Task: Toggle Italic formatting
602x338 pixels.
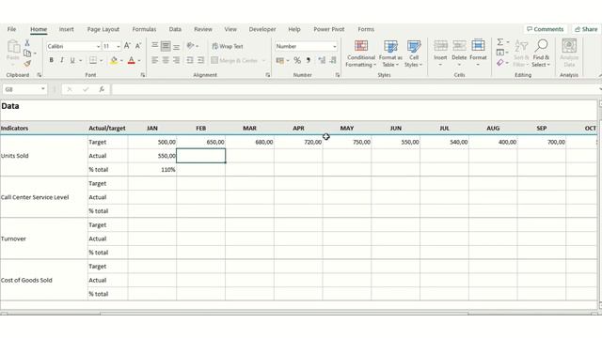Action: pos(61,60)
